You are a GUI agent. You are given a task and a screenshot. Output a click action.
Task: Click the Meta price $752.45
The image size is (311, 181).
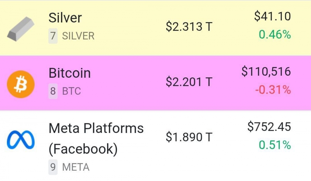269,127
